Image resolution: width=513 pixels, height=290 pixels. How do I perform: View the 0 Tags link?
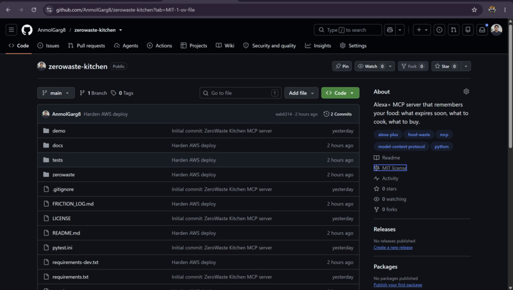coord(122,93)
